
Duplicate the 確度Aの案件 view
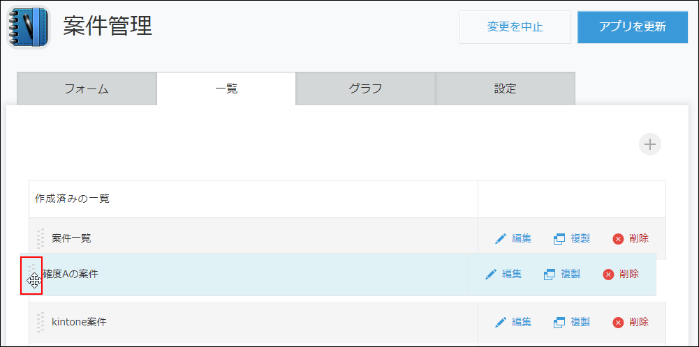coord(562,274)
